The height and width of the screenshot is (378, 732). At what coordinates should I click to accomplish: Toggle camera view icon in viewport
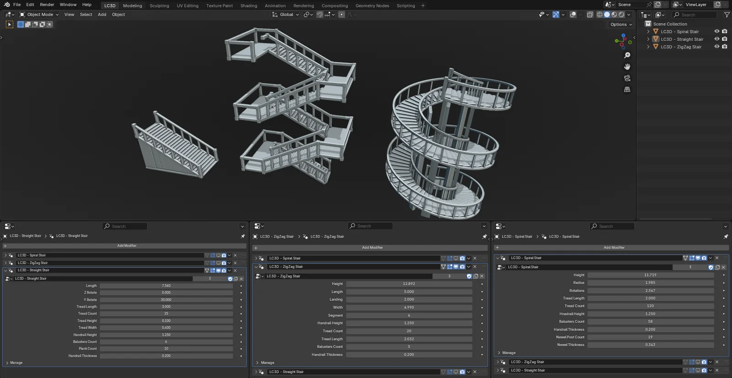pos(627,78)
